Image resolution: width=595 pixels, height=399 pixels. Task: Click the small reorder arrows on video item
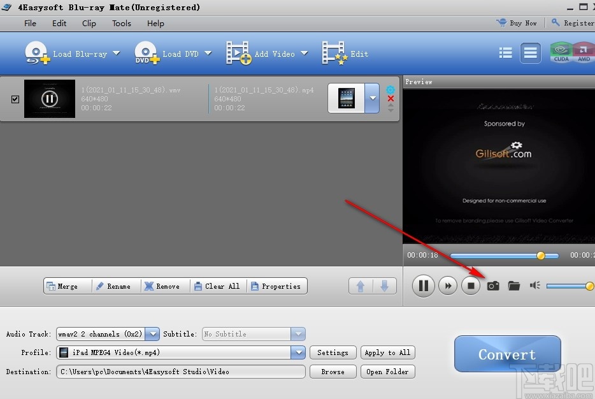tap(391, 108)
